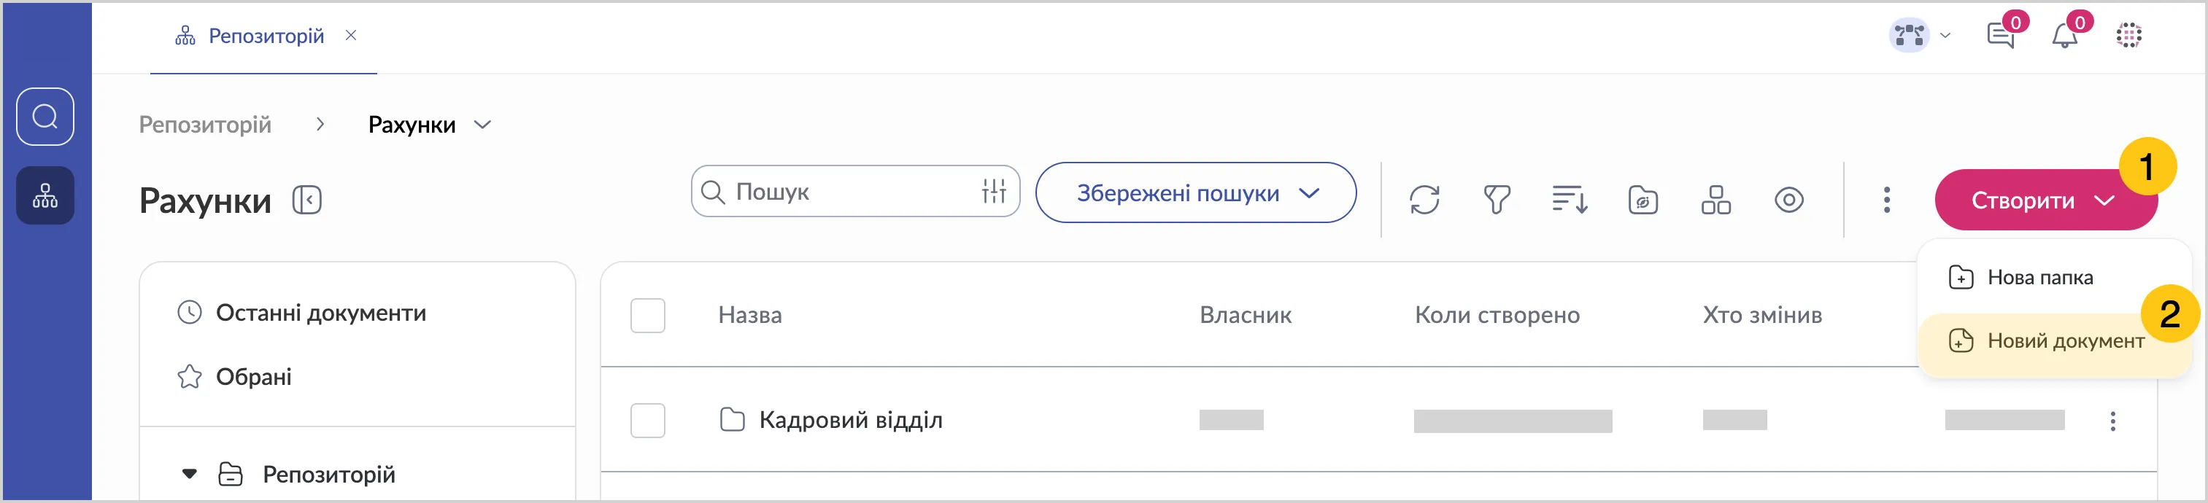Open the filter funnel icon
This screenshot has height=503, width=2208.
(x=1497, y=200)
